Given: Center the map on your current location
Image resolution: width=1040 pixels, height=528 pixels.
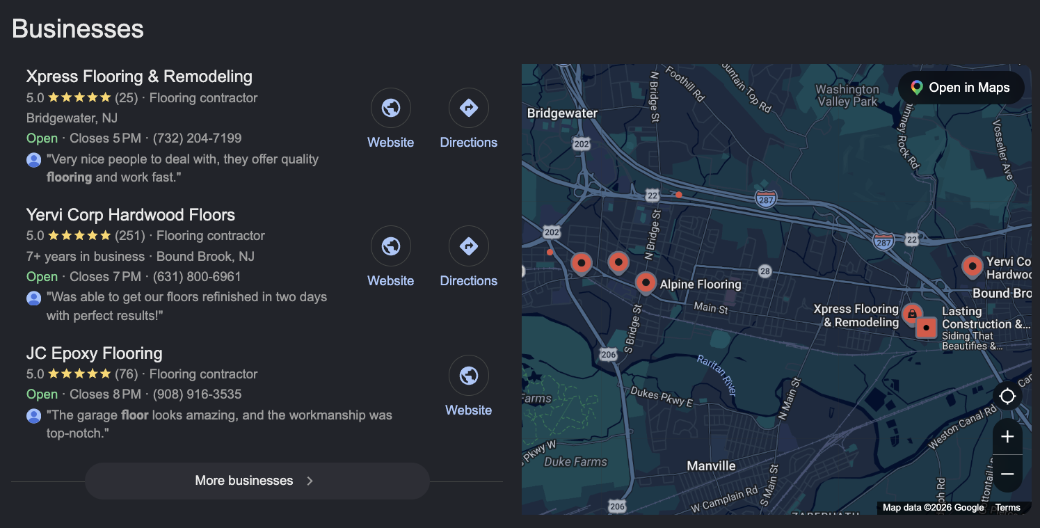Looking at the screenshot, I should click(1007, 397).
